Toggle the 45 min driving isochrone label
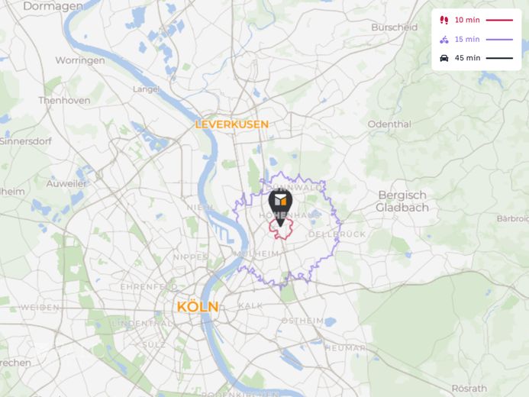 (467, 58)
